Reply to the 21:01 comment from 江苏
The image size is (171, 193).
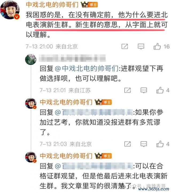(144, 90)
